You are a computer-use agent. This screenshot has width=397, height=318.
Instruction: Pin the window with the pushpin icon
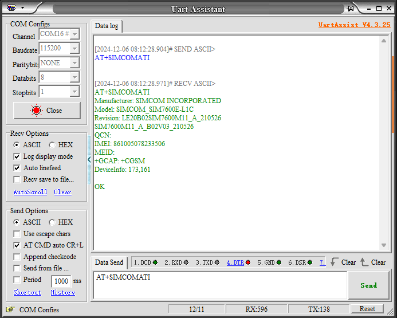tap(351, 9)
